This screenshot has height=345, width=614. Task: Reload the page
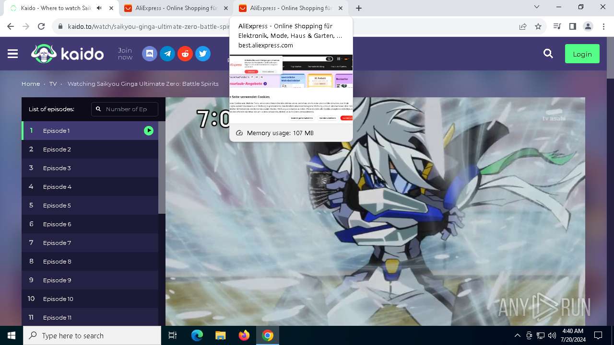coord(41,27)
